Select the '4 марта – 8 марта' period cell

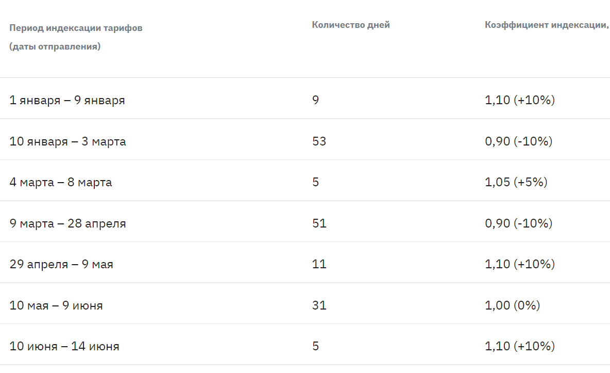pos(60,183)
